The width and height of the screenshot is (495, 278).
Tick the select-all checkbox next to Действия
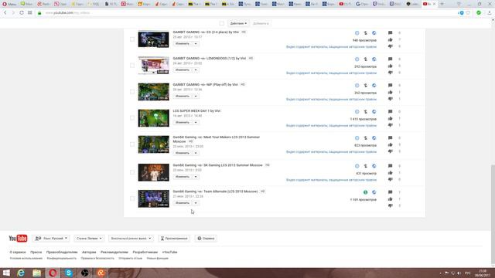coord(222,23)
